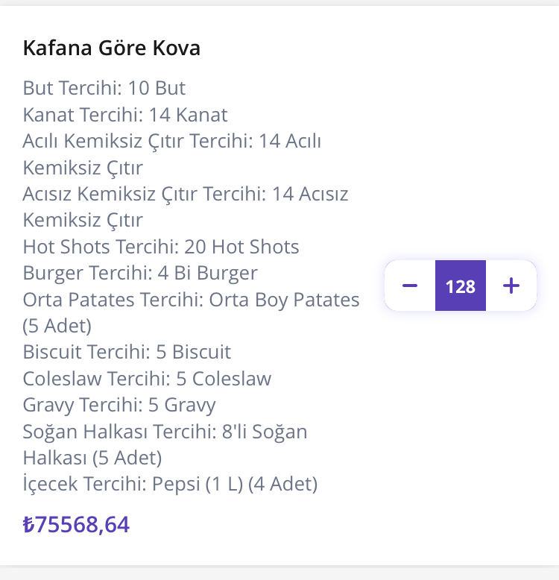559x580 pixels.
Task: Click the İçecek Tercihi label
Action: 84,485
